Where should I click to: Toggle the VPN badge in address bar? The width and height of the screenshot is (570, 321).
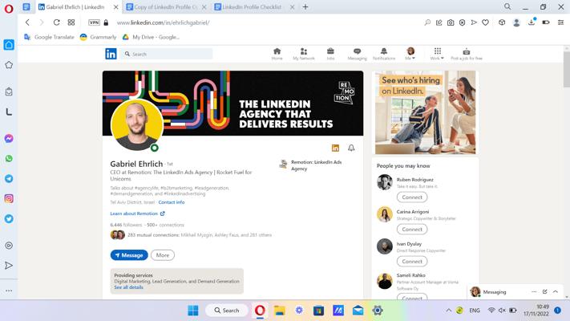pyautogui.click(x=95, y=22)
